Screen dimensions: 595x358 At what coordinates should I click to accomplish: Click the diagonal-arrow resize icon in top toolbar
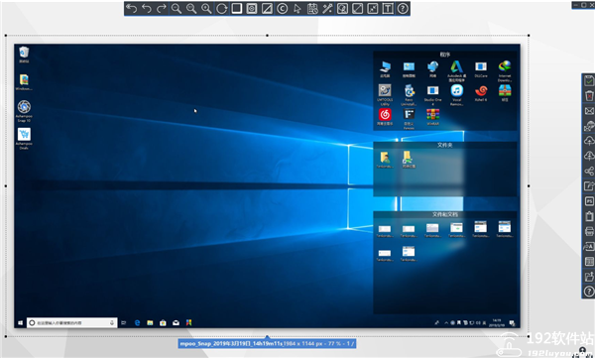pos(357,8)
